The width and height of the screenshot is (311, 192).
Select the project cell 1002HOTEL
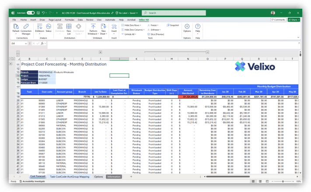(x=47, y=76)
